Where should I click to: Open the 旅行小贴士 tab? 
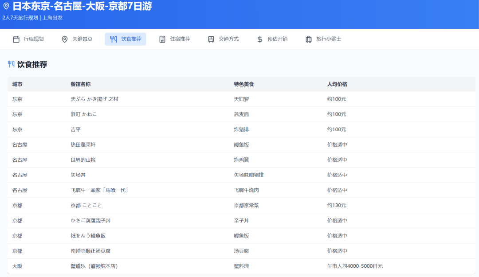click(x=323, y=39)
